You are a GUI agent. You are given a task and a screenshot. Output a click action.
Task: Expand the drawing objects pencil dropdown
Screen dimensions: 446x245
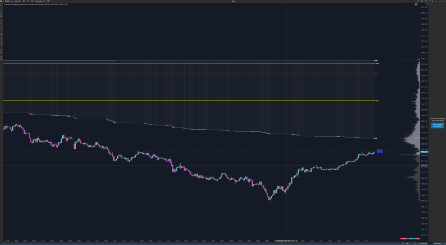(30, 1)
